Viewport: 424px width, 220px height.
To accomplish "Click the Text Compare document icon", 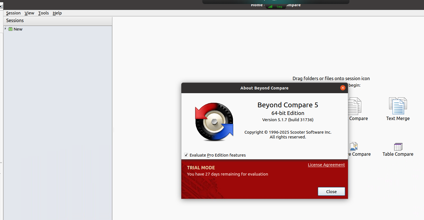I will pyautogui.click(x=354, y=106).
